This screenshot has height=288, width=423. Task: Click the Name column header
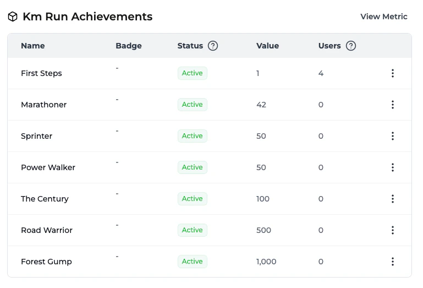coord(33,46)
